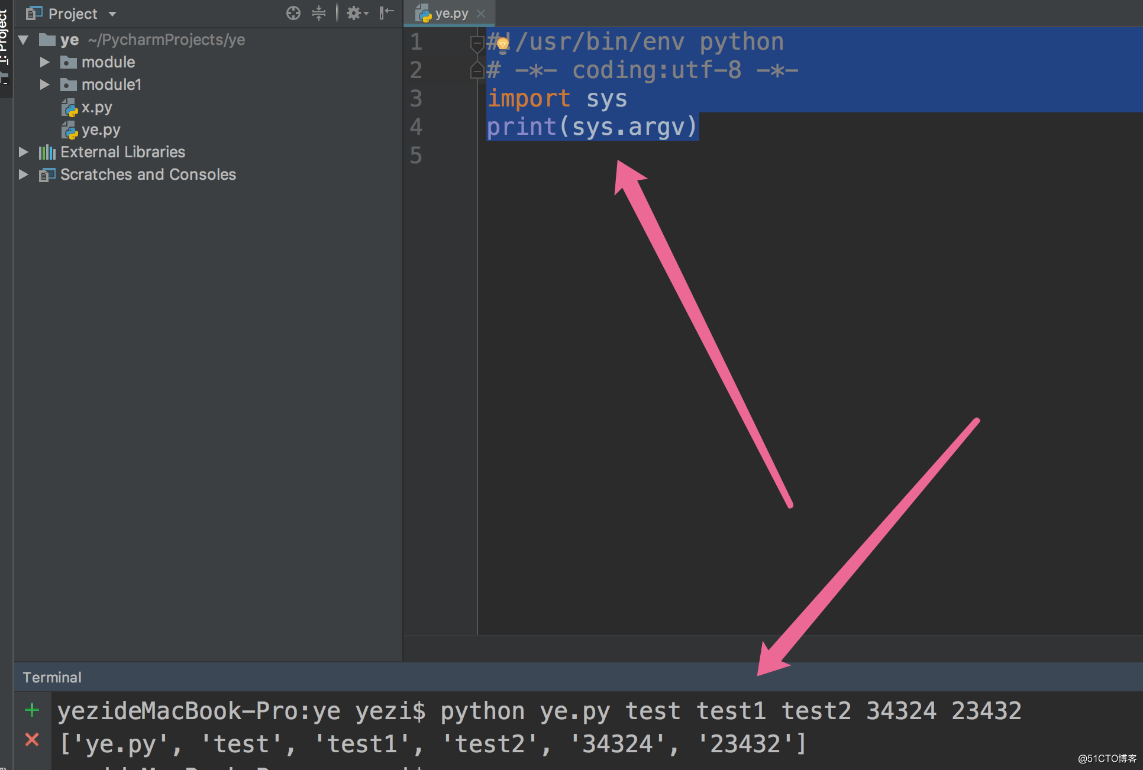Toggle the code fold marker on line 2
Image resolution: width=1143 pixels, height=770 pixels.
(476, 71)
